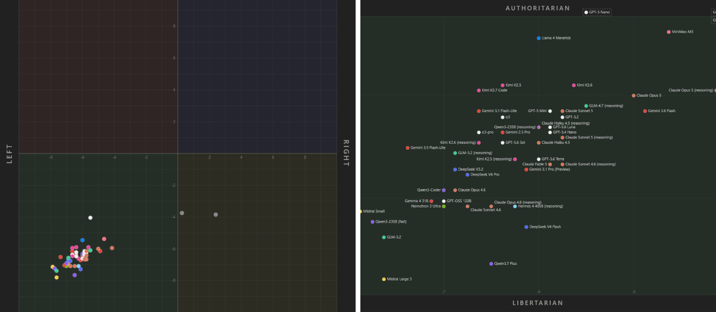Select the GPT-5 Nano dot at top

tap(586, 13)
